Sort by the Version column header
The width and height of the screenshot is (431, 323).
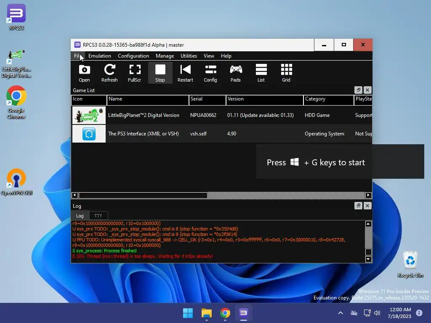coord(264,100)
